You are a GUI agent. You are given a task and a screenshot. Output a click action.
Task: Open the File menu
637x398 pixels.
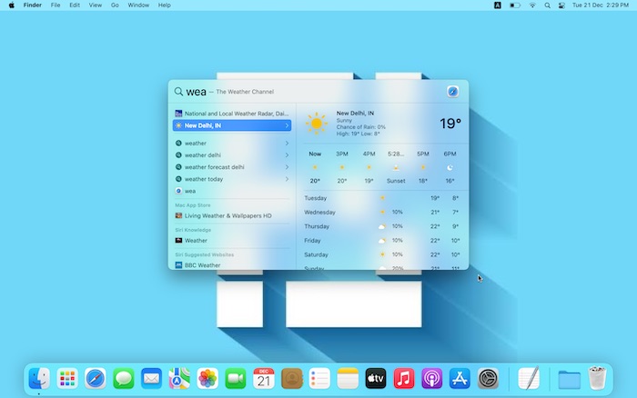56,5
